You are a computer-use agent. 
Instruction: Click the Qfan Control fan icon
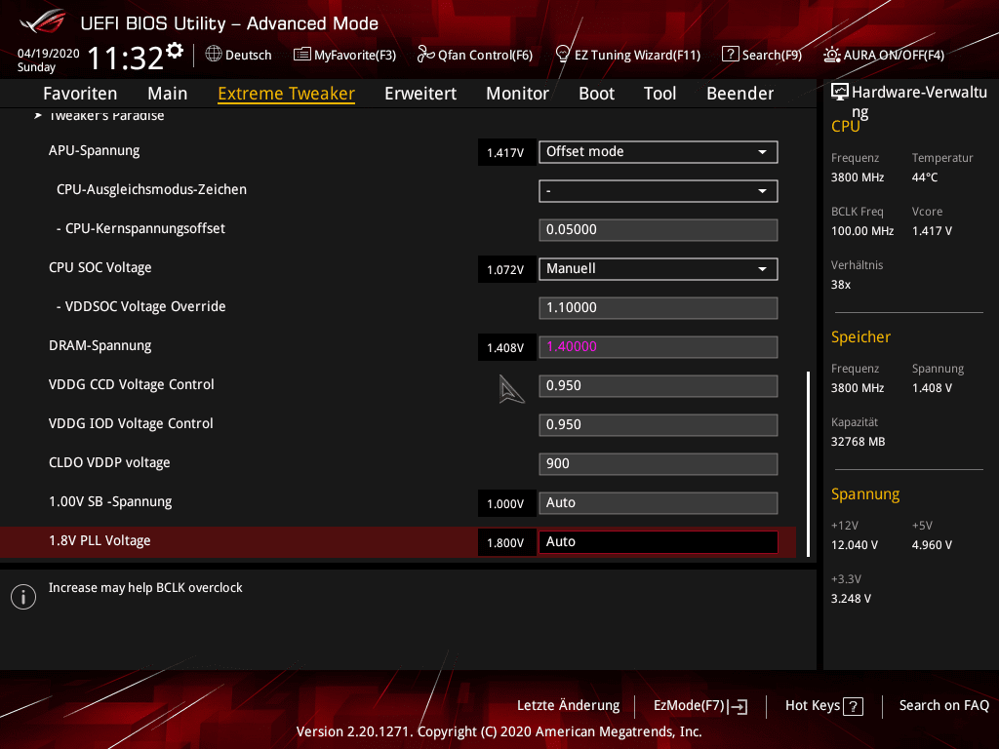(x=425, y=55)
